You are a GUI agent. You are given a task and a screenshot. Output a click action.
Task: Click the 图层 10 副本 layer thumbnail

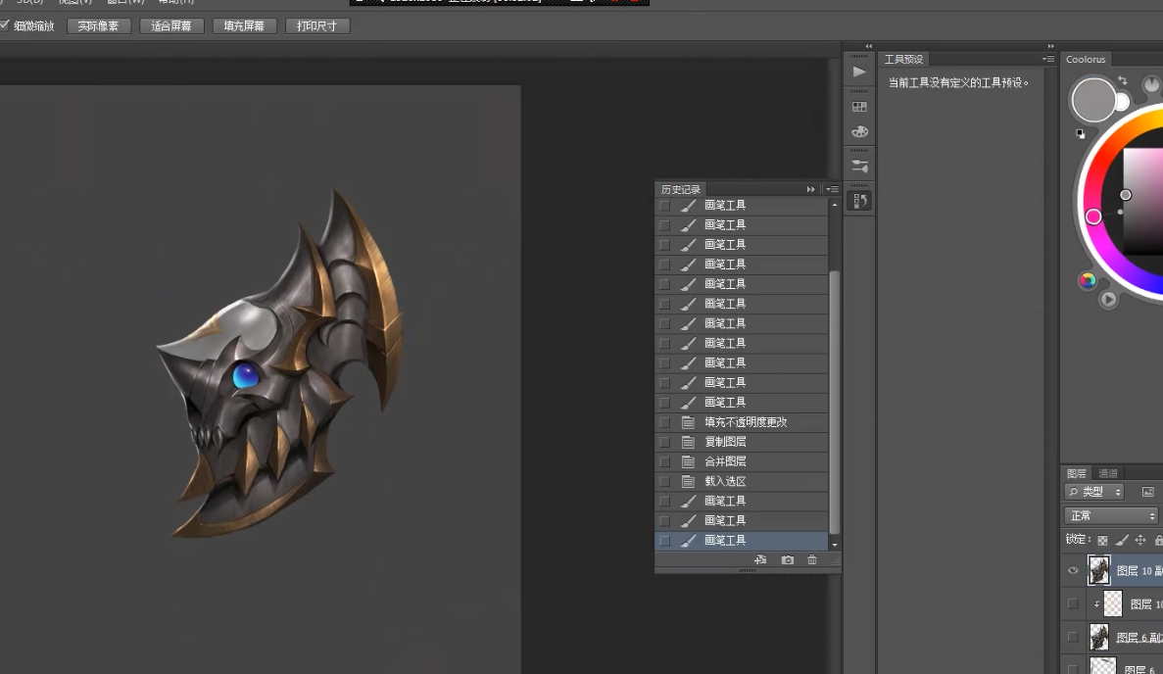pos(1099,570)
